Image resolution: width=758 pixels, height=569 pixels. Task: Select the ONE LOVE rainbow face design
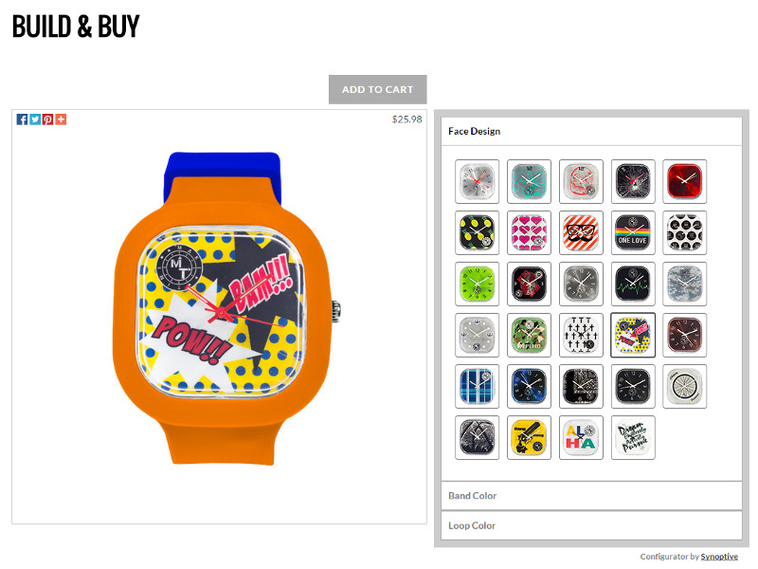point(633,232)
